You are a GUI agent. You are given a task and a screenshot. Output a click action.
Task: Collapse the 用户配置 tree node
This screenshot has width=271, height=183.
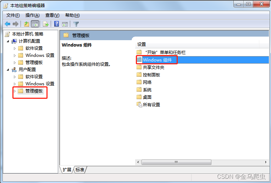click(8, 70)
